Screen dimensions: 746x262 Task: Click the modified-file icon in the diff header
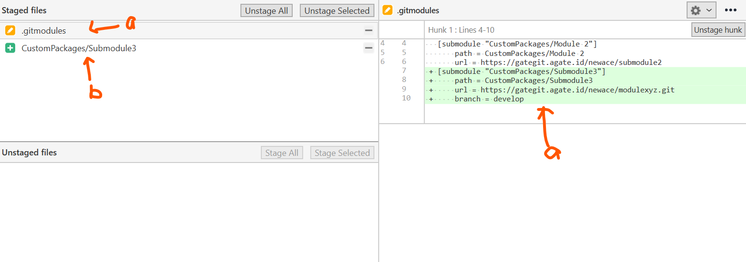388,10
